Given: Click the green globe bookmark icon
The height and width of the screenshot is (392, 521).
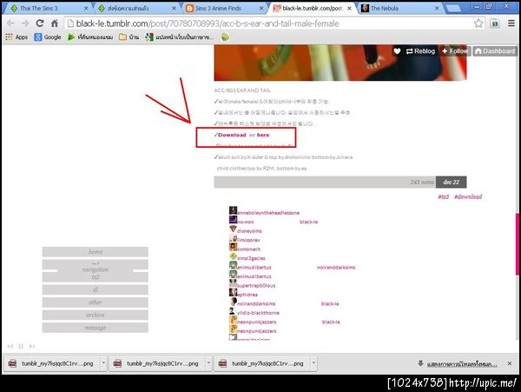Looking at the screenshot, I should click(x=225, y=37).
